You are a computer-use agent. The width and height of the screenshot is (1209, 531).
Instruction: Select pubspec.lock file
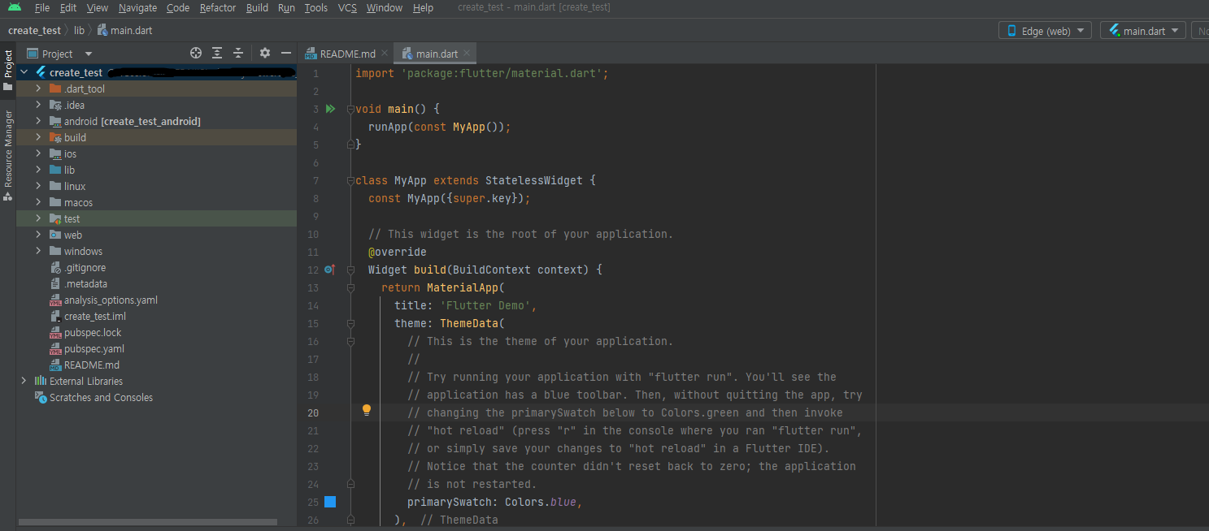point(93,332)
